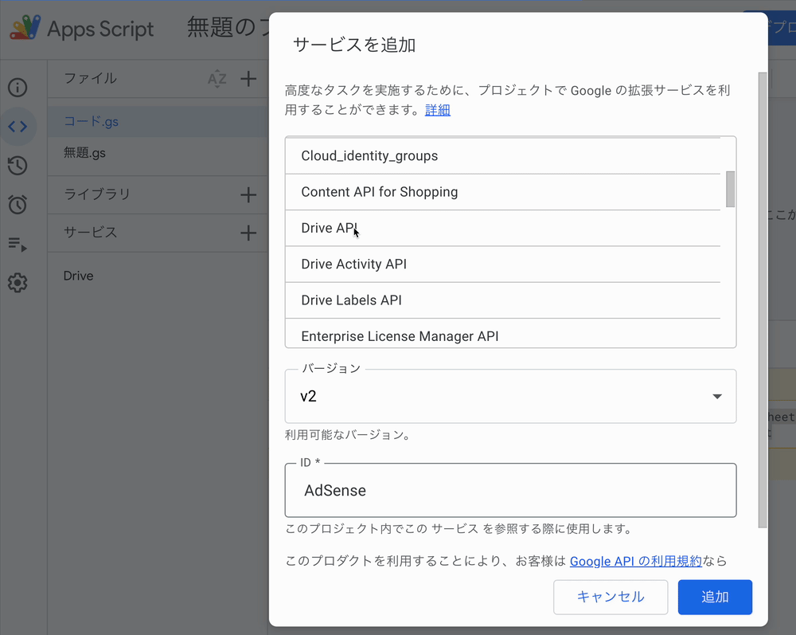Open the バージョン v2 dropdown
The width and height of the screenshot is (796, 635).
tap(511, 396)
